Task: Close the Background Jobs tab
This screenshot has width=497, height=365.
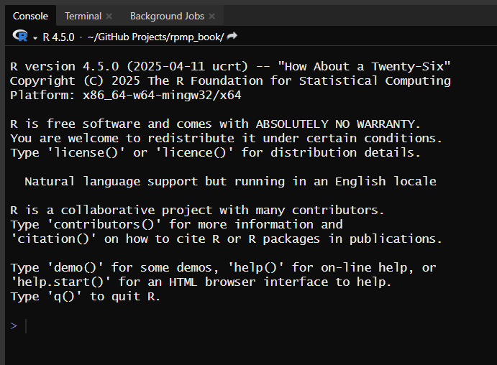Action: [x=212, y=16]
